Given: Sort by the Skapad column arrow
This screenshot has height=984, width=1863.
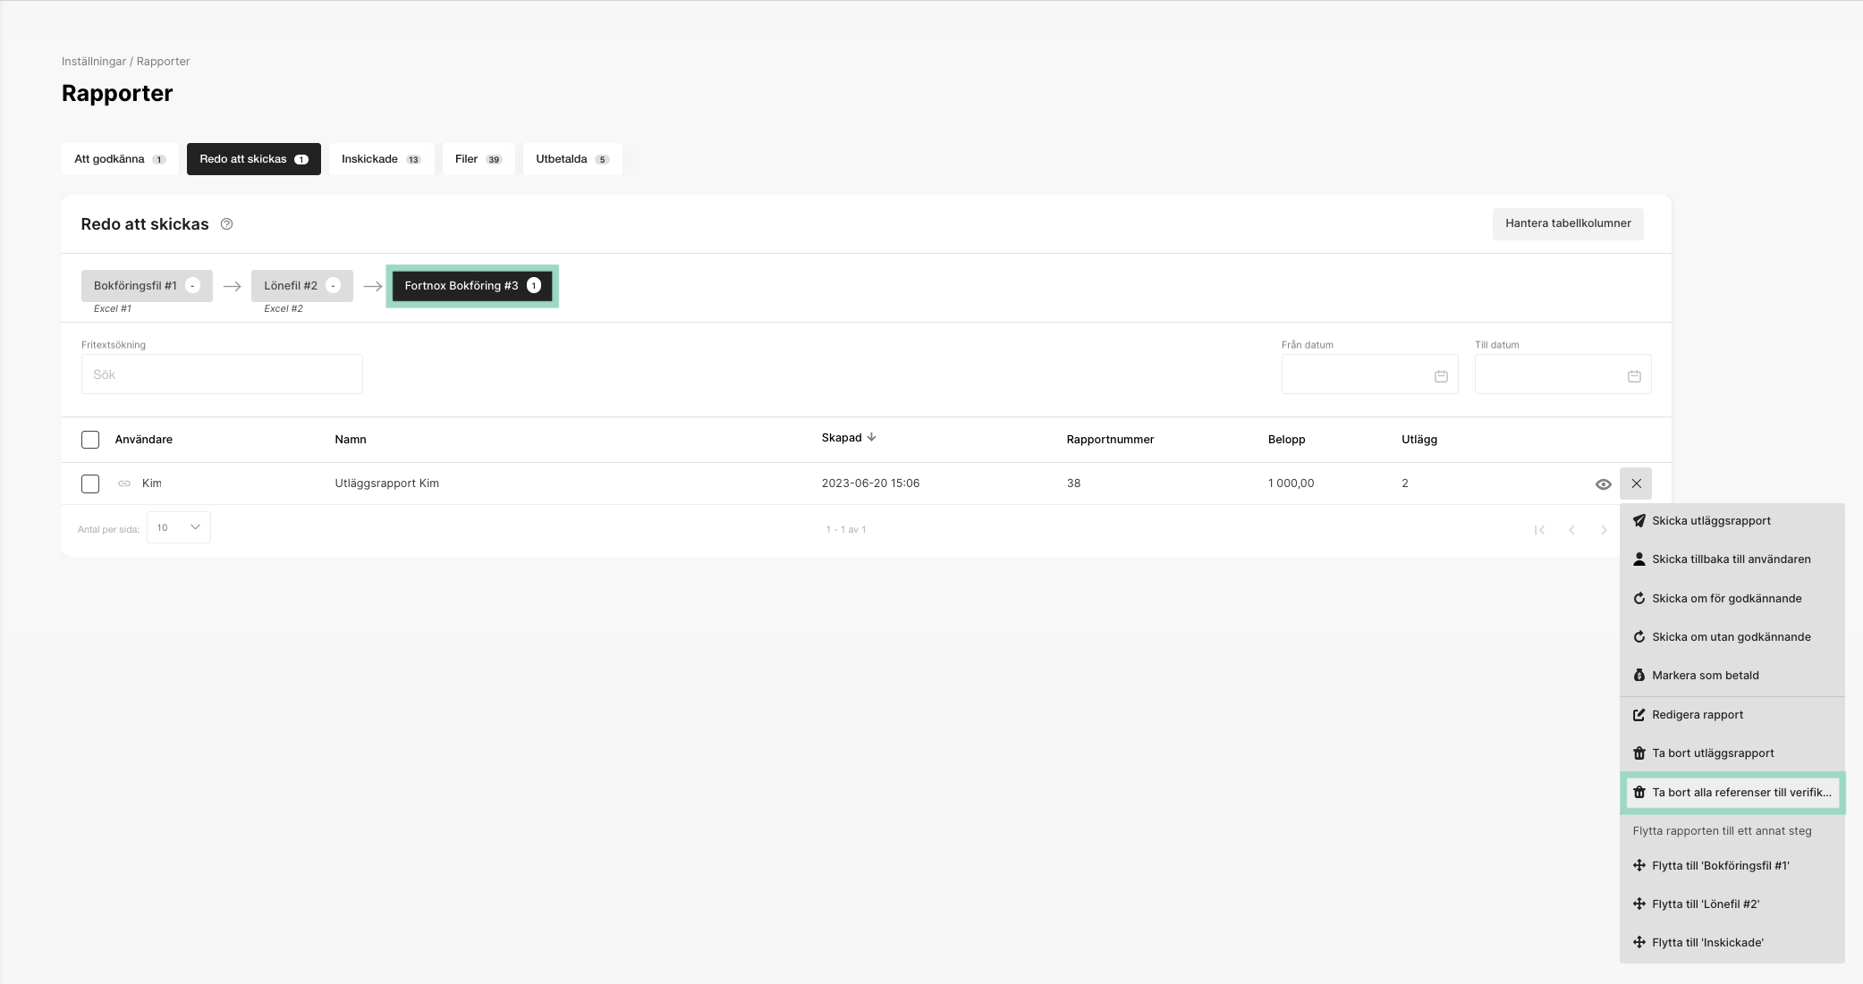Looking at the screenshot, I should click(x=871, y=437).
